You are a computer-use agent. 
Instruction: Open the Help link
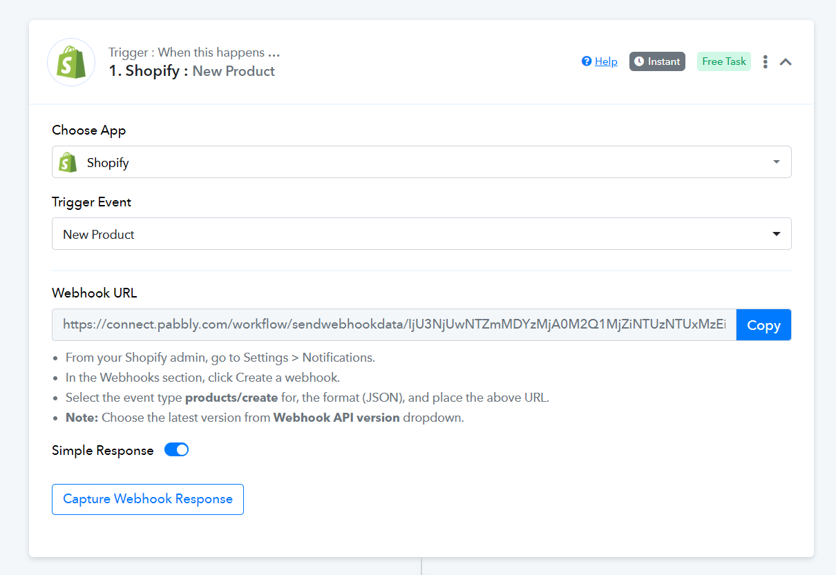coord(606,61)
